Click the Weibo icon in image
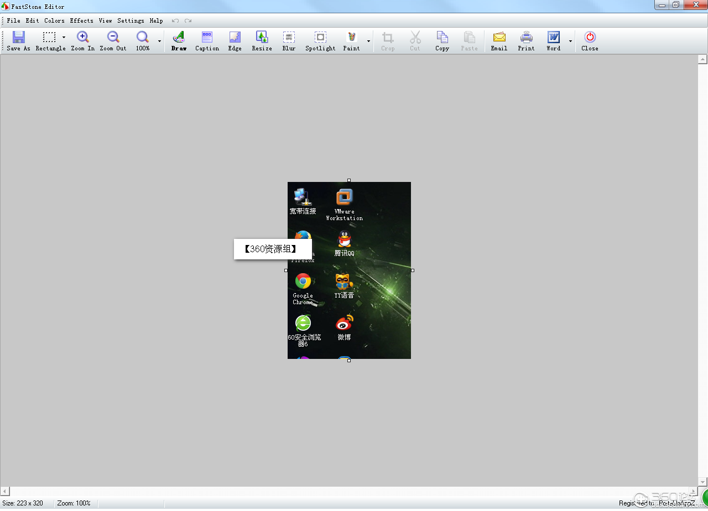Viewport: 708px width, 511px height. pos(344,323)
